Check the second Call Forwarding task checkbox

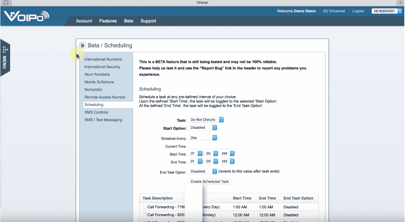[145, 215]
